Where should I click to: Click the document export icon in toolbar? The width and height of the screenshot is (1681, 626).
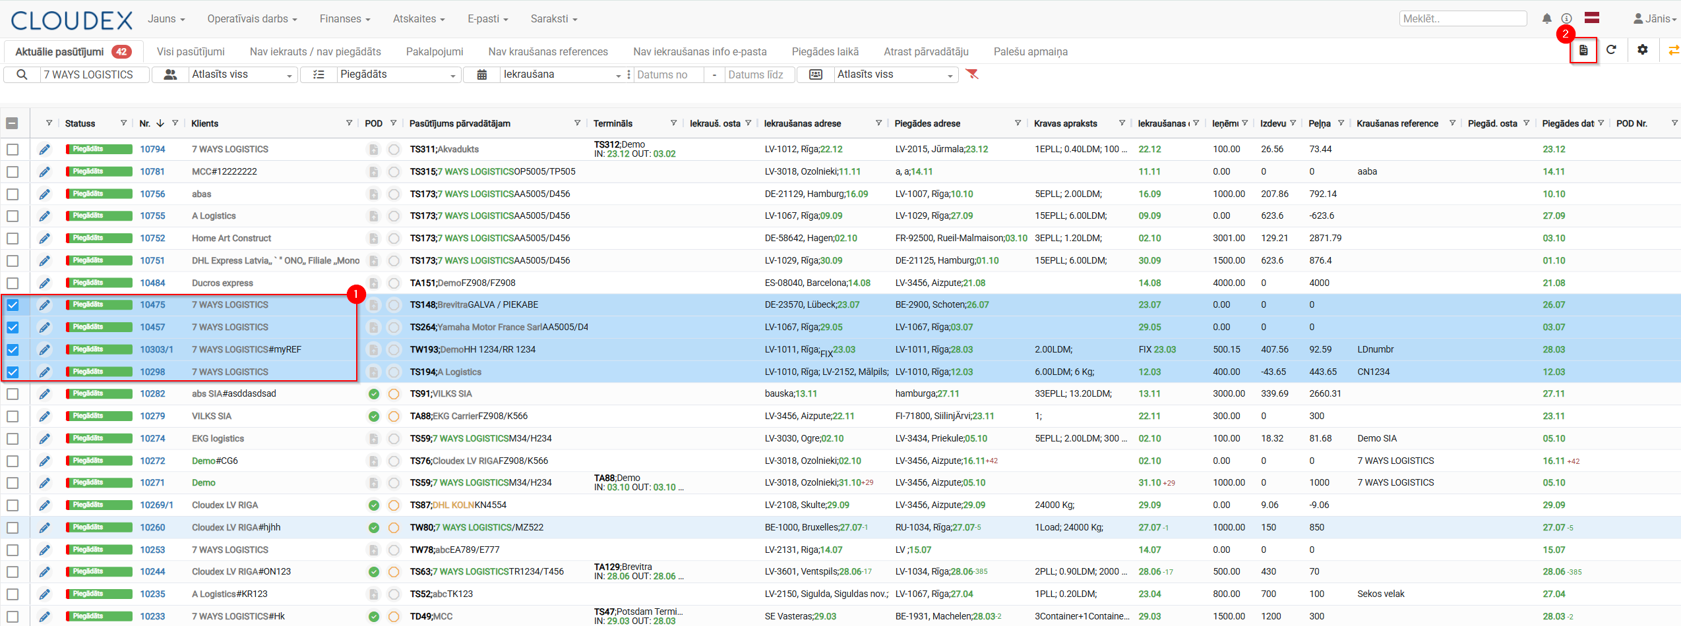pyautogui.click(x=1583, y=50)
